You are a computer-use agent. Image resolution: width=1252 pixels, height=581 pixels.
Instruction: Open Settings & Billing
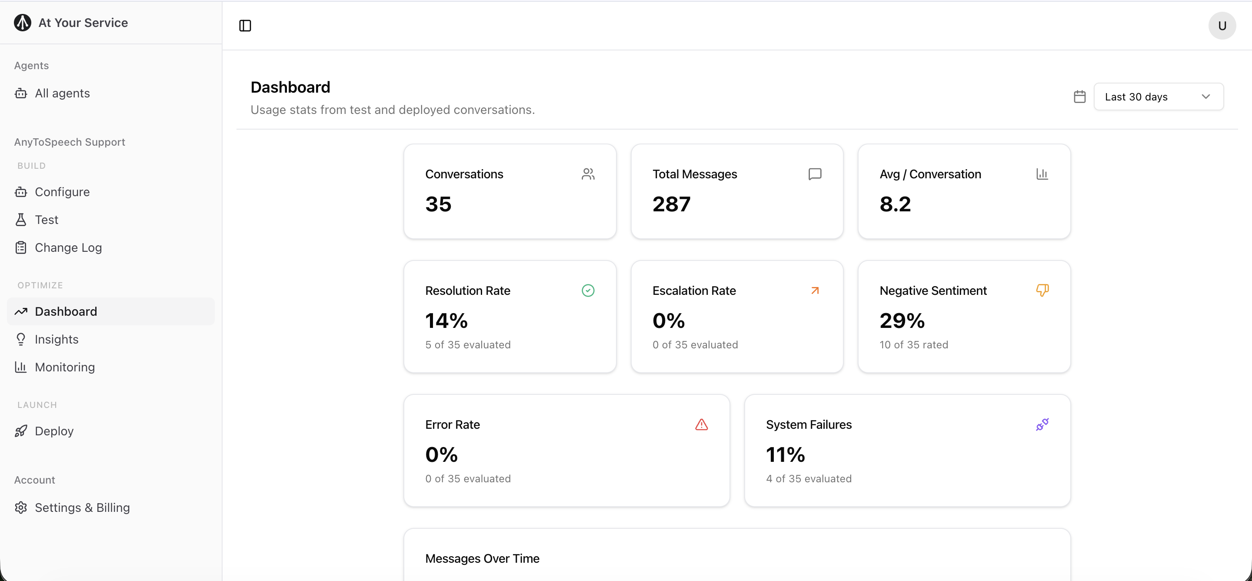[x=82, y=508]
